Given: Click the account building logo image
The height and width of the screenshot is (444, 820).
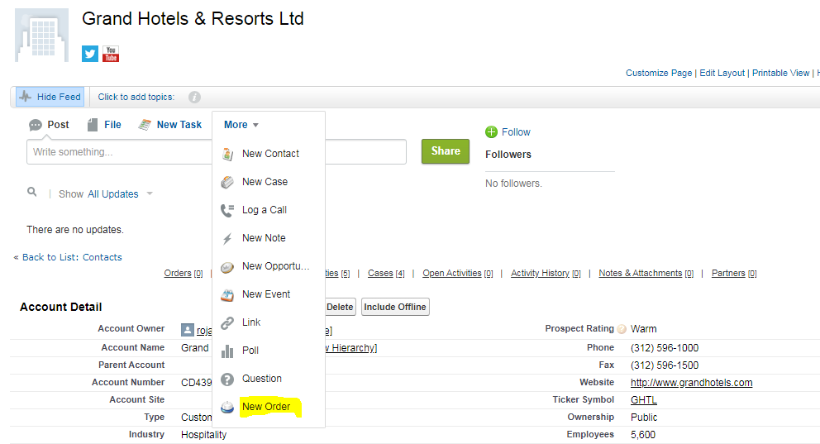Looking at the screenshot, I should [x=42, y=35].
